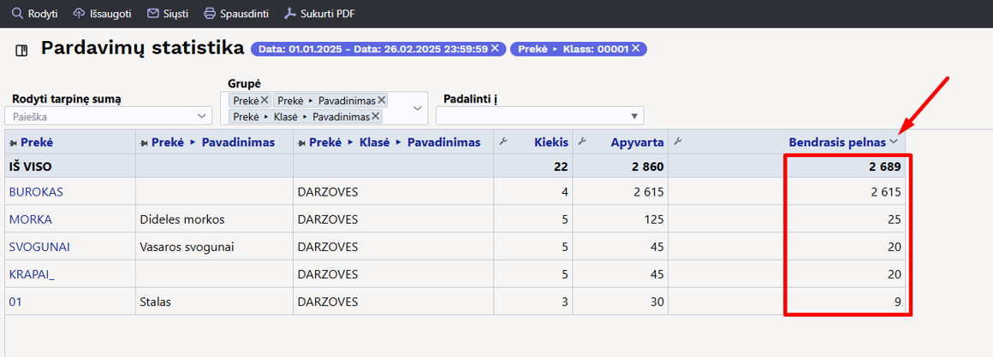Remove the Prekė Klass 00001 filter chip
Screen dimensions: 993x357
pyautogui.click(x=635, y=49)
